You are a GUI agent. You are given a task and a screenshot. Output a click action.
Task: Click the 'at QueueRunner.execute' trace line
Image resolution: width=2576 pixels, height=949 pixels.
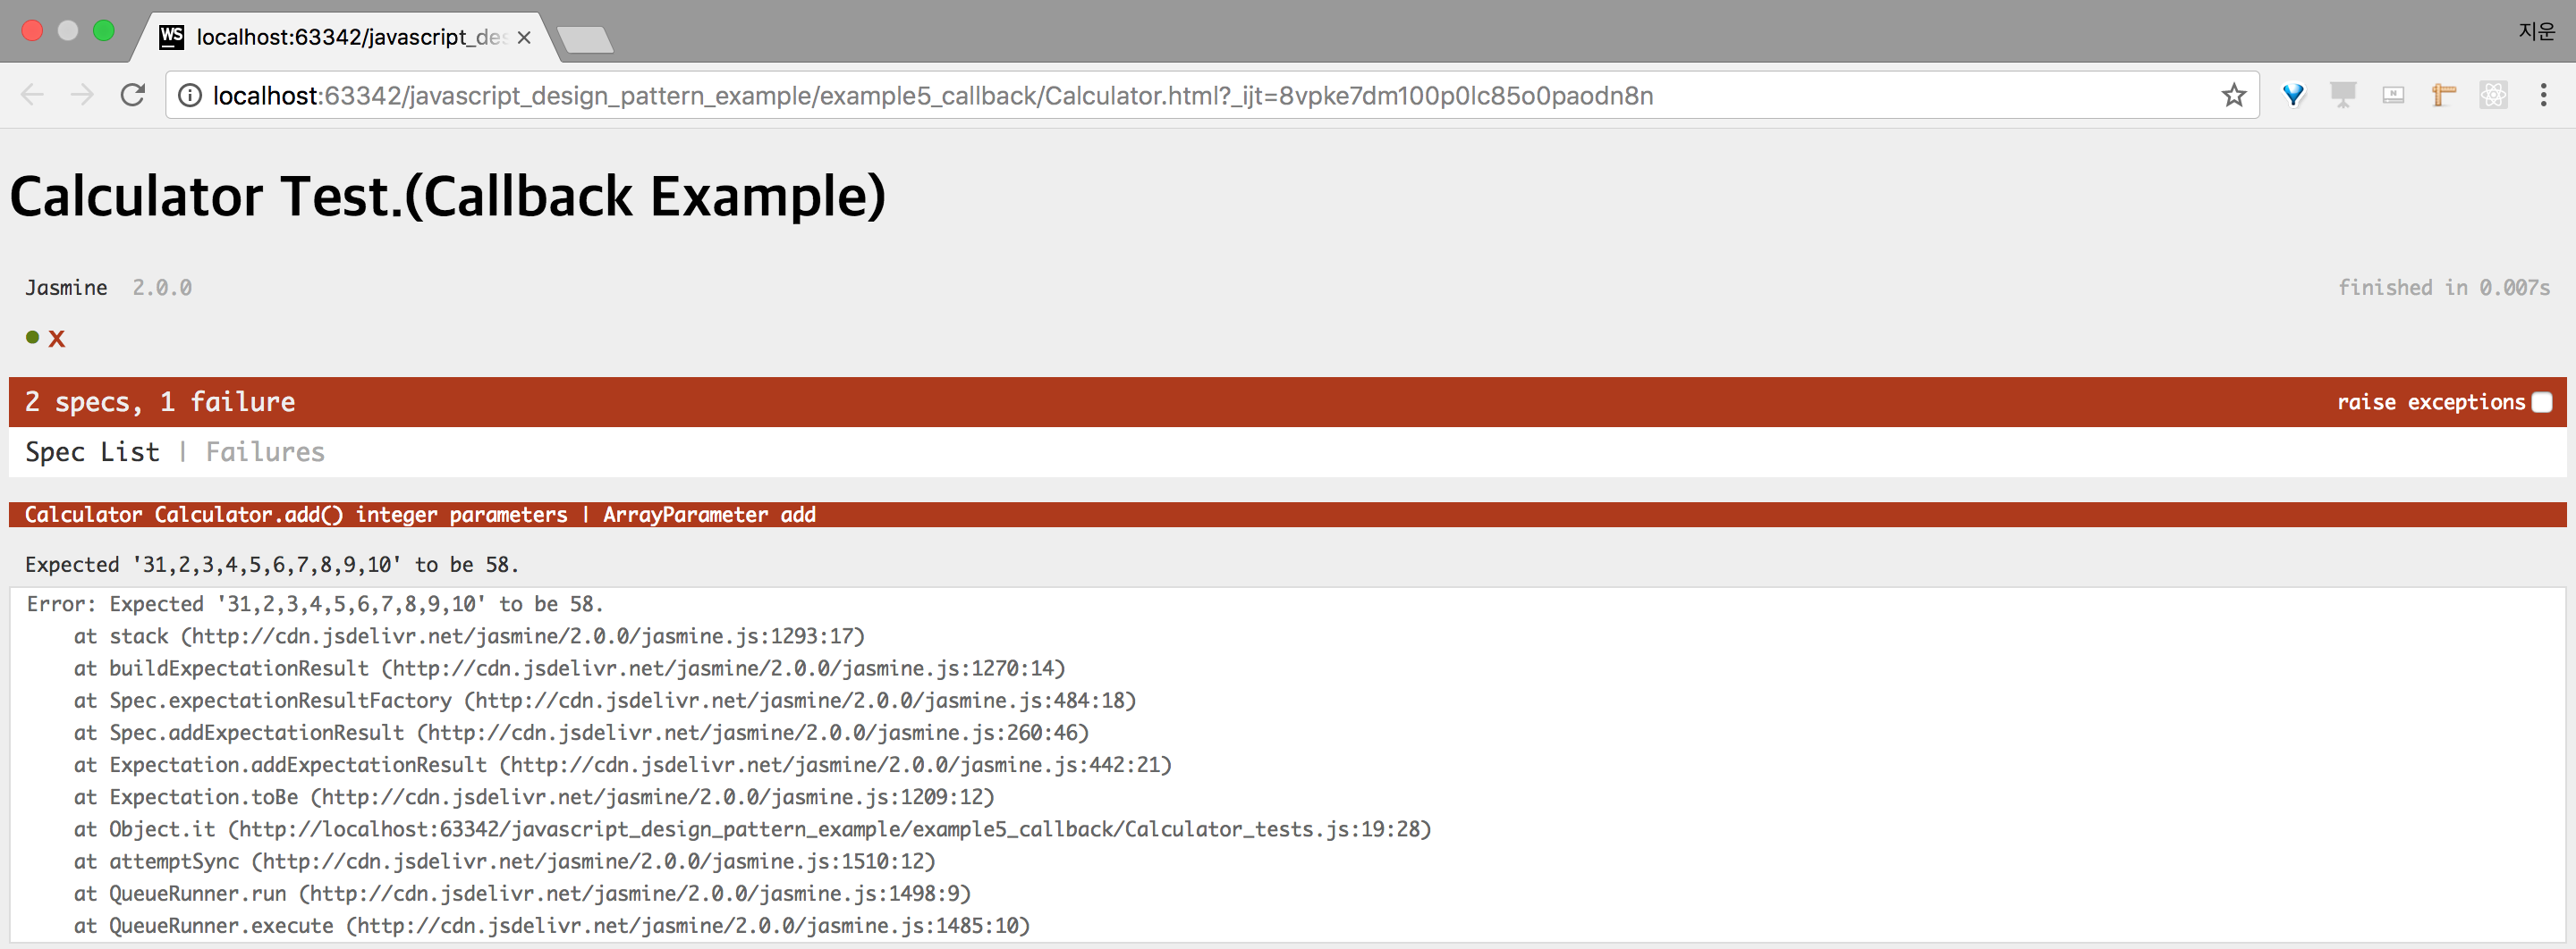coord(551,925)
